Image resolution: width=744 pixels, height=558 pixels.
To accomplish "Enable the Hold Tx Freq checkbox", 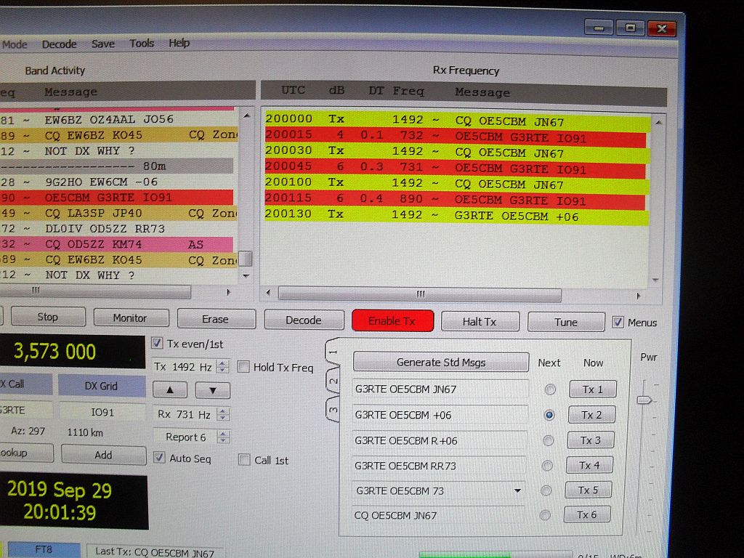I will [243, 367].
